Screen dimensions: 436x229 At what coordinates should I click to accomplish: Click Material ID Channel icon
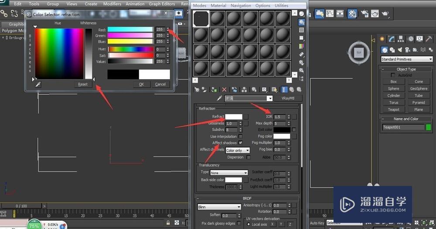click(264, 90)
